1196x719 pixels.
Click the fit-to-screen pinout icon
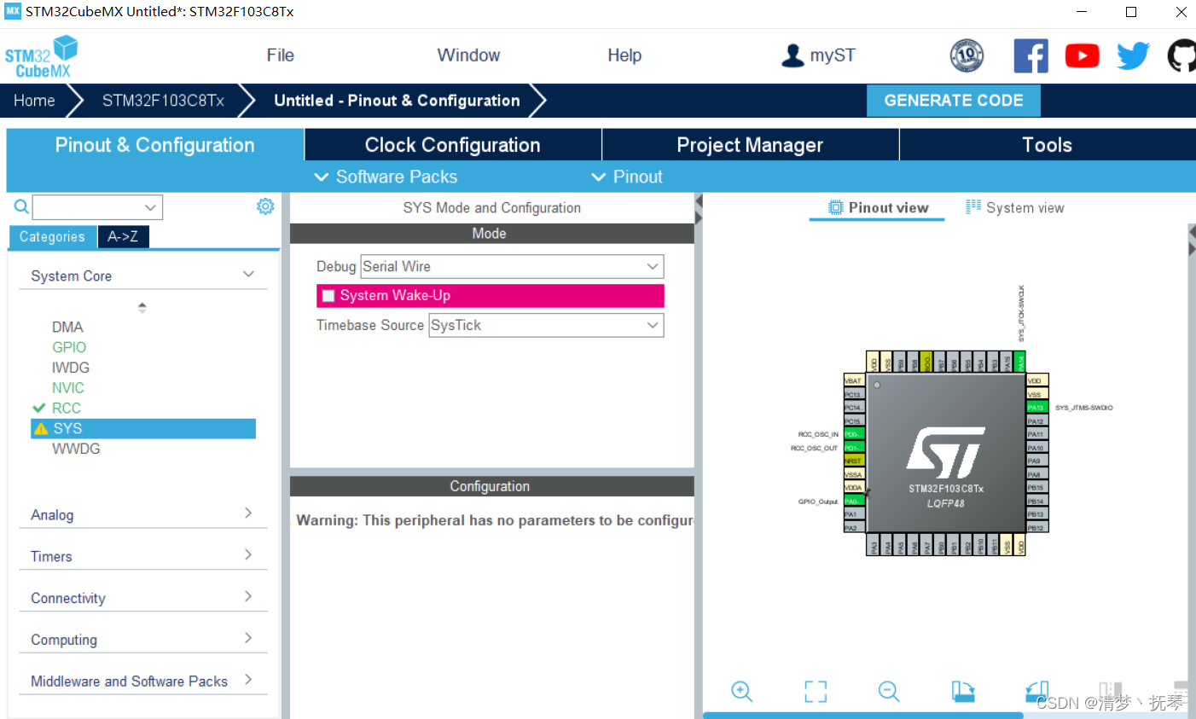pos(816,691)
